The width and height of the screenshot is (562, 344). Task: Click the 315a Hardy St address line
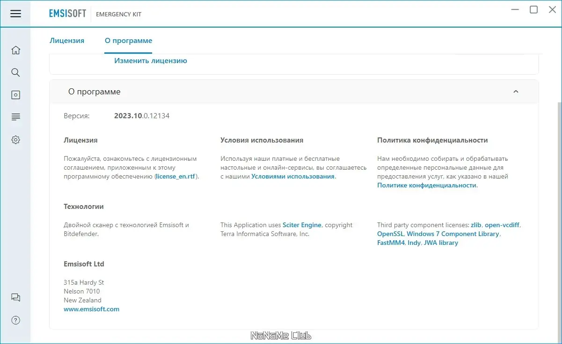[84, 283]
